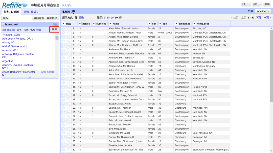Flag row 8 Andrews, Mr. Thomas Jr
Viewport: 273px width, 153px height.
click(x=69, y=58)
